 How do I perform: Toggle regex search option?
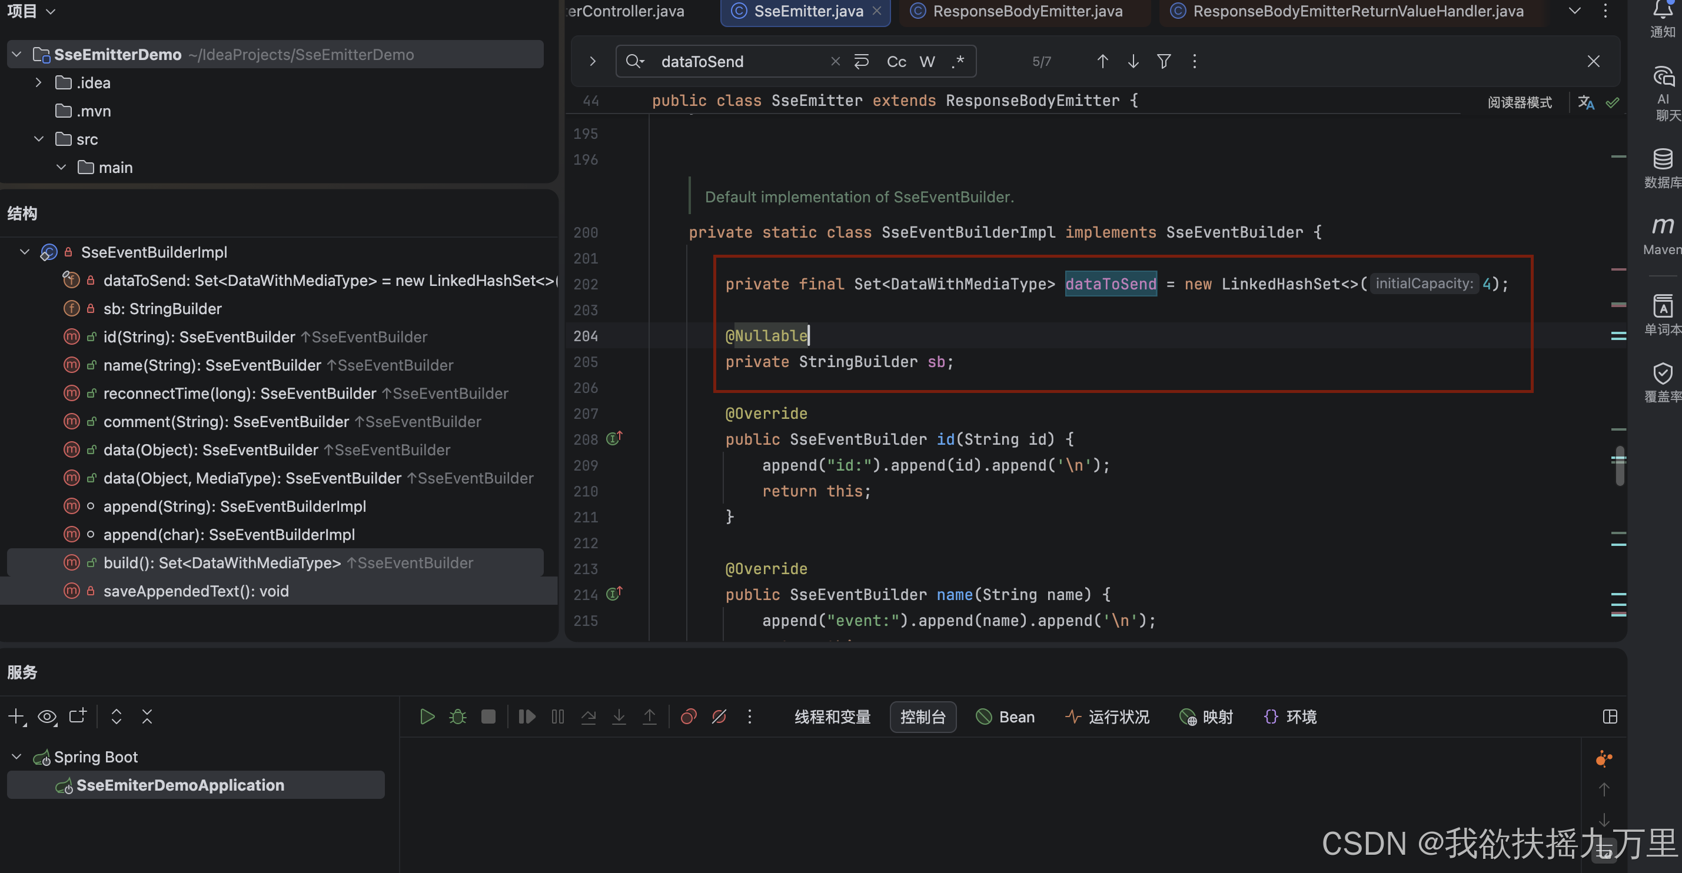pos(957,61)
